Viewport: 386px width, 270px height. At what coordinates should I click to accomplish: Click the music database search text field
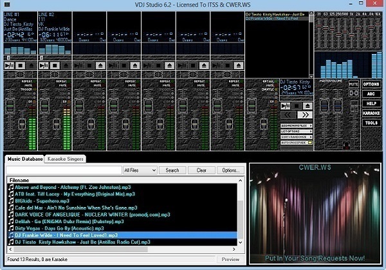(63, 170)
